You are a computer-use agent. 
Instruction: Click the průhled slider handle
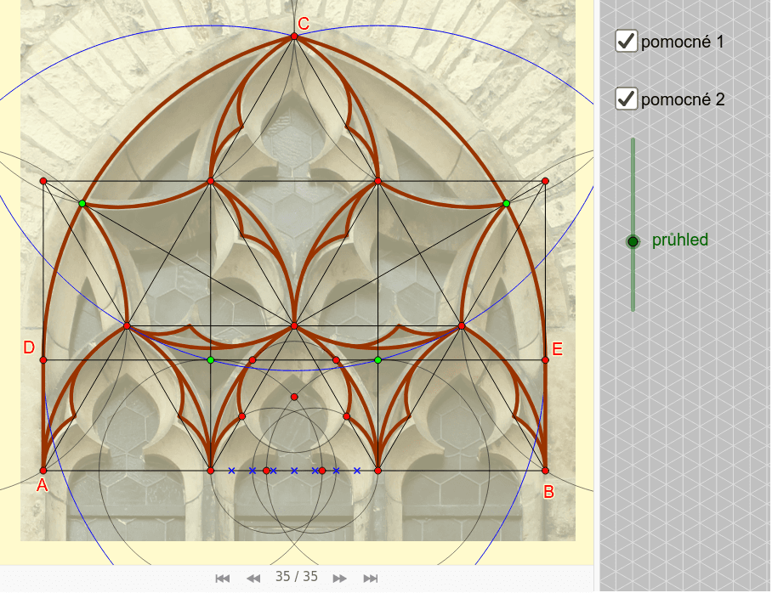click(x=633, y=241)
